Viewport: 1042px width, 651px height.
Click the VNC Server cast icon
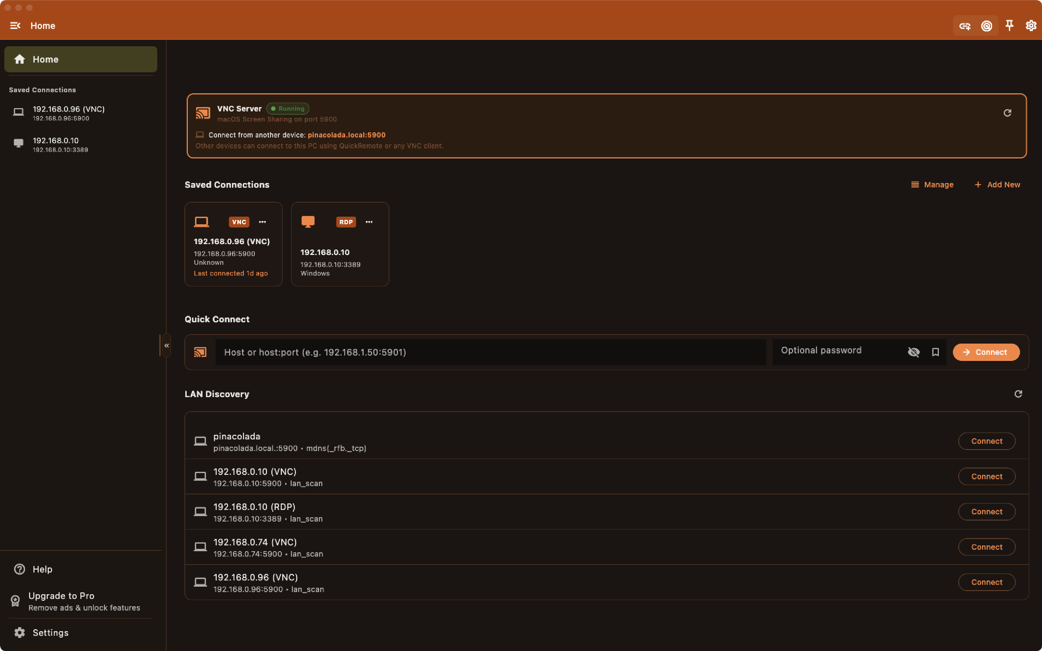(x=203, y=113)
